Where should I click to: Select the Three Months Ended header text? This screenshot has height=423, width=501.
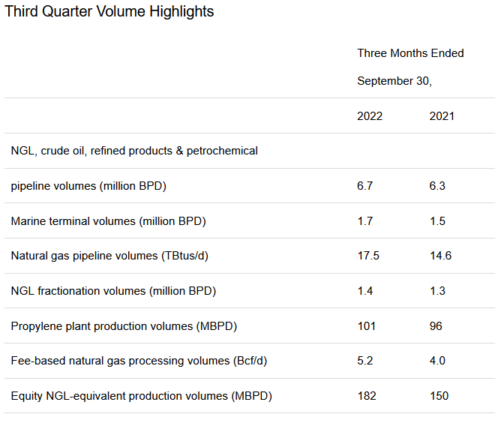click(410, 53)
